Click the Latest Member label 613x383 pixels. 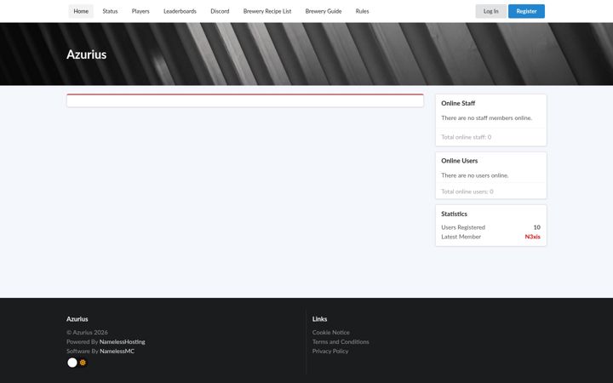click(461, 237)
